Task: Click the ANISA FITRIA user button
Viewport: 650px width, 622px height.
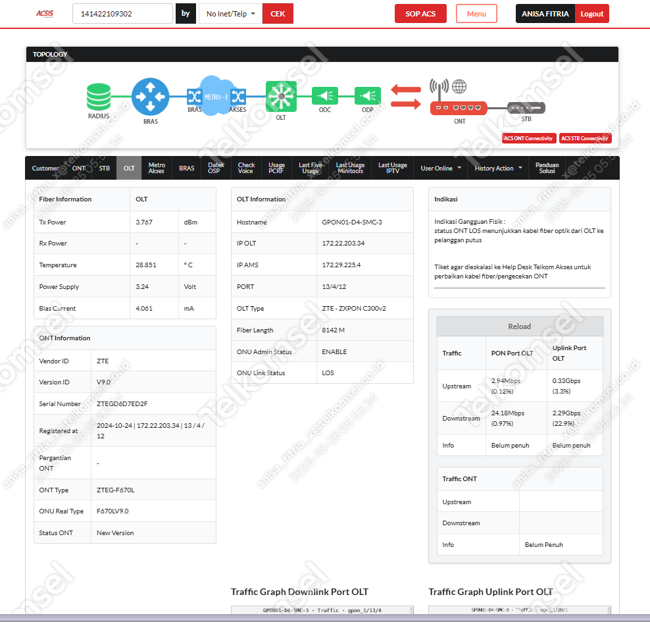Action: [x=545, y=14]
